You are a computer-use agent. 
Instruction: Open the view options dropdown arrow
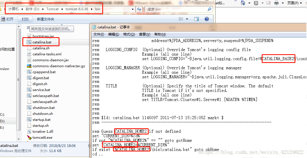187,19
